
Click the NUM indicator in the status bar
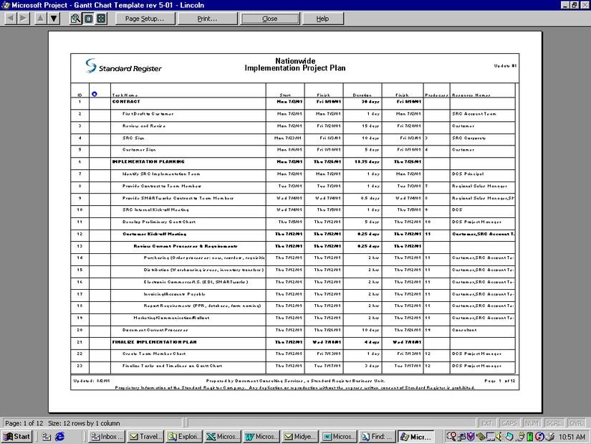[x=532, y=423]
